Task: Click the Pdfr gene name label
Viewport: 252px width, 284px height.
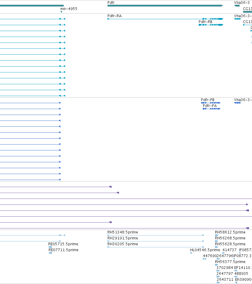Action: [111, 3]
